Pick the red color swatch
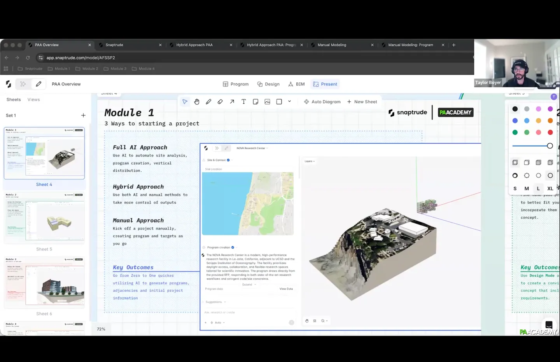The width and height of the screenshot is (560, 362). (x=550, y=132)
